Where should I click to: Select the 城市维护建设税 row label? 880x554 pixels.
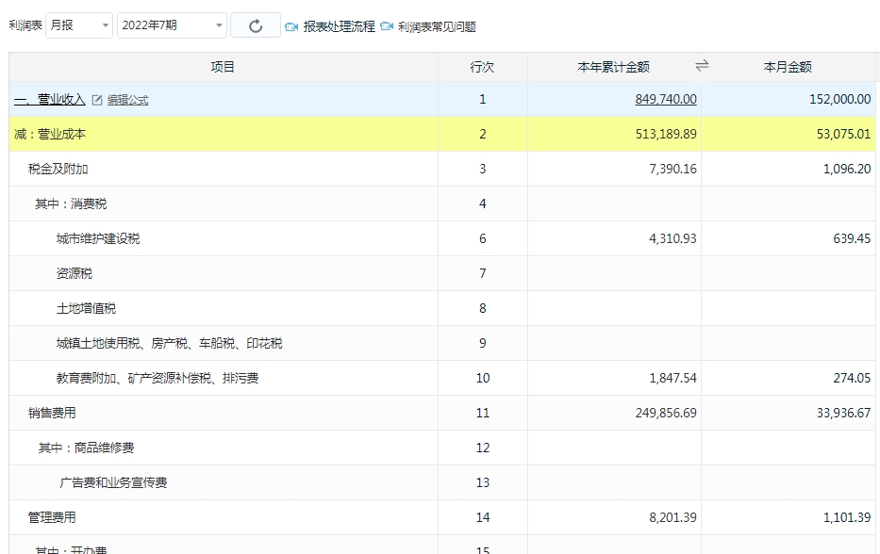(98, 238)
